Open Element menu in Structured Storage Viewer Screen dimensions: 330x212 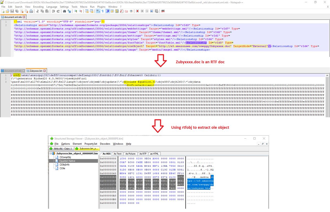(77, 144)
